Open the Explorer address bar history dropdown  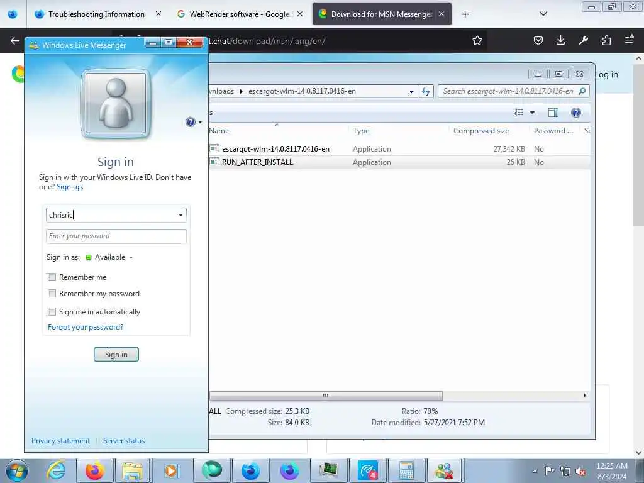[411, 92]
